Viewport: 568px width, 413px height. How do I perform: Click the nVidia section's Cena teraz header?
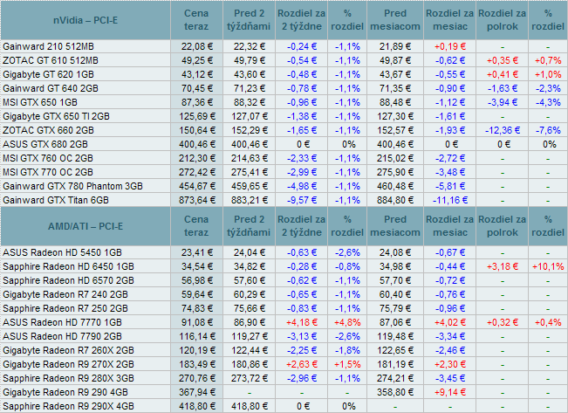196,20
